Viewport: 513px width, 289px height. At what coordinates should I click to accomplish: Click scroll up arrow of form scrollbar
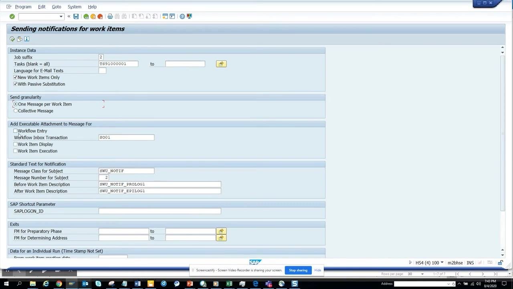[502, 48]
